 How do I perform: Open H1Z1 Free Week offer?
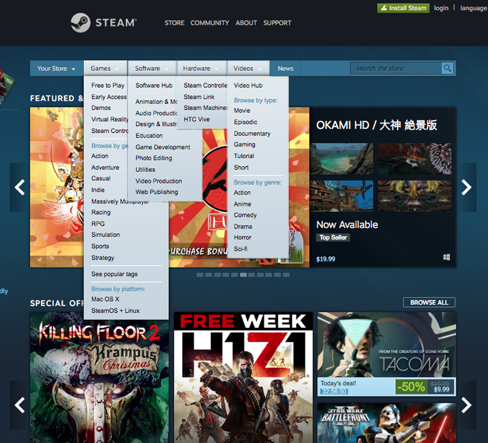243,377
